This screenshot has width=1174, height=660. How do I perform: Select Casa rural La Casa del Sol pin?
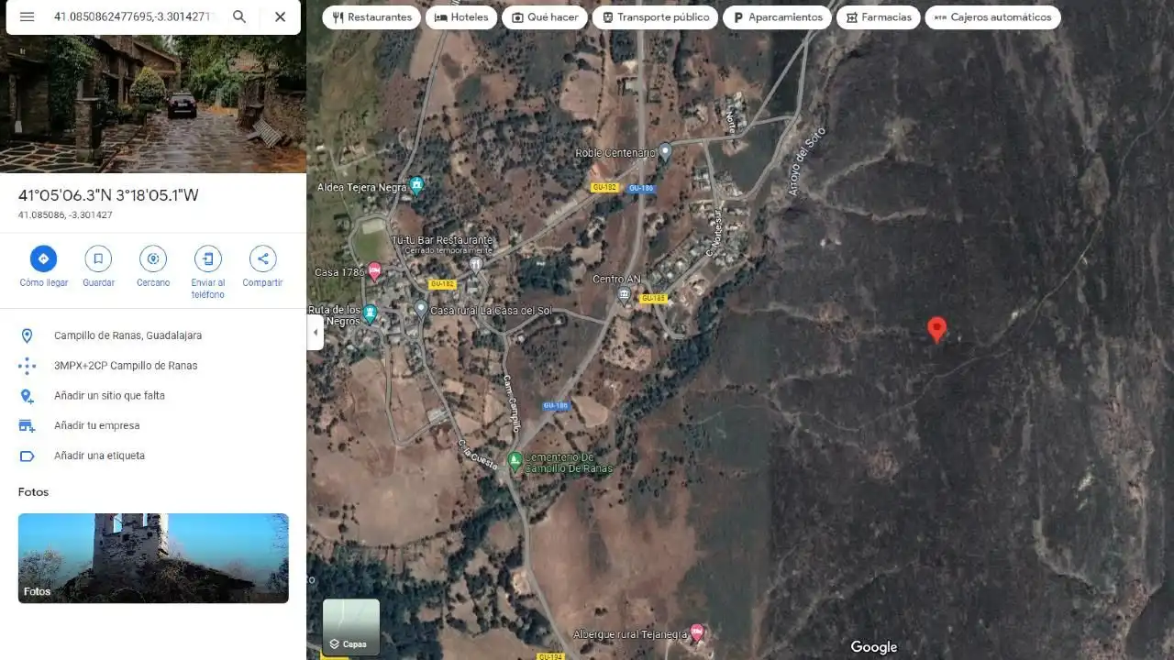[x=421, y=309]
